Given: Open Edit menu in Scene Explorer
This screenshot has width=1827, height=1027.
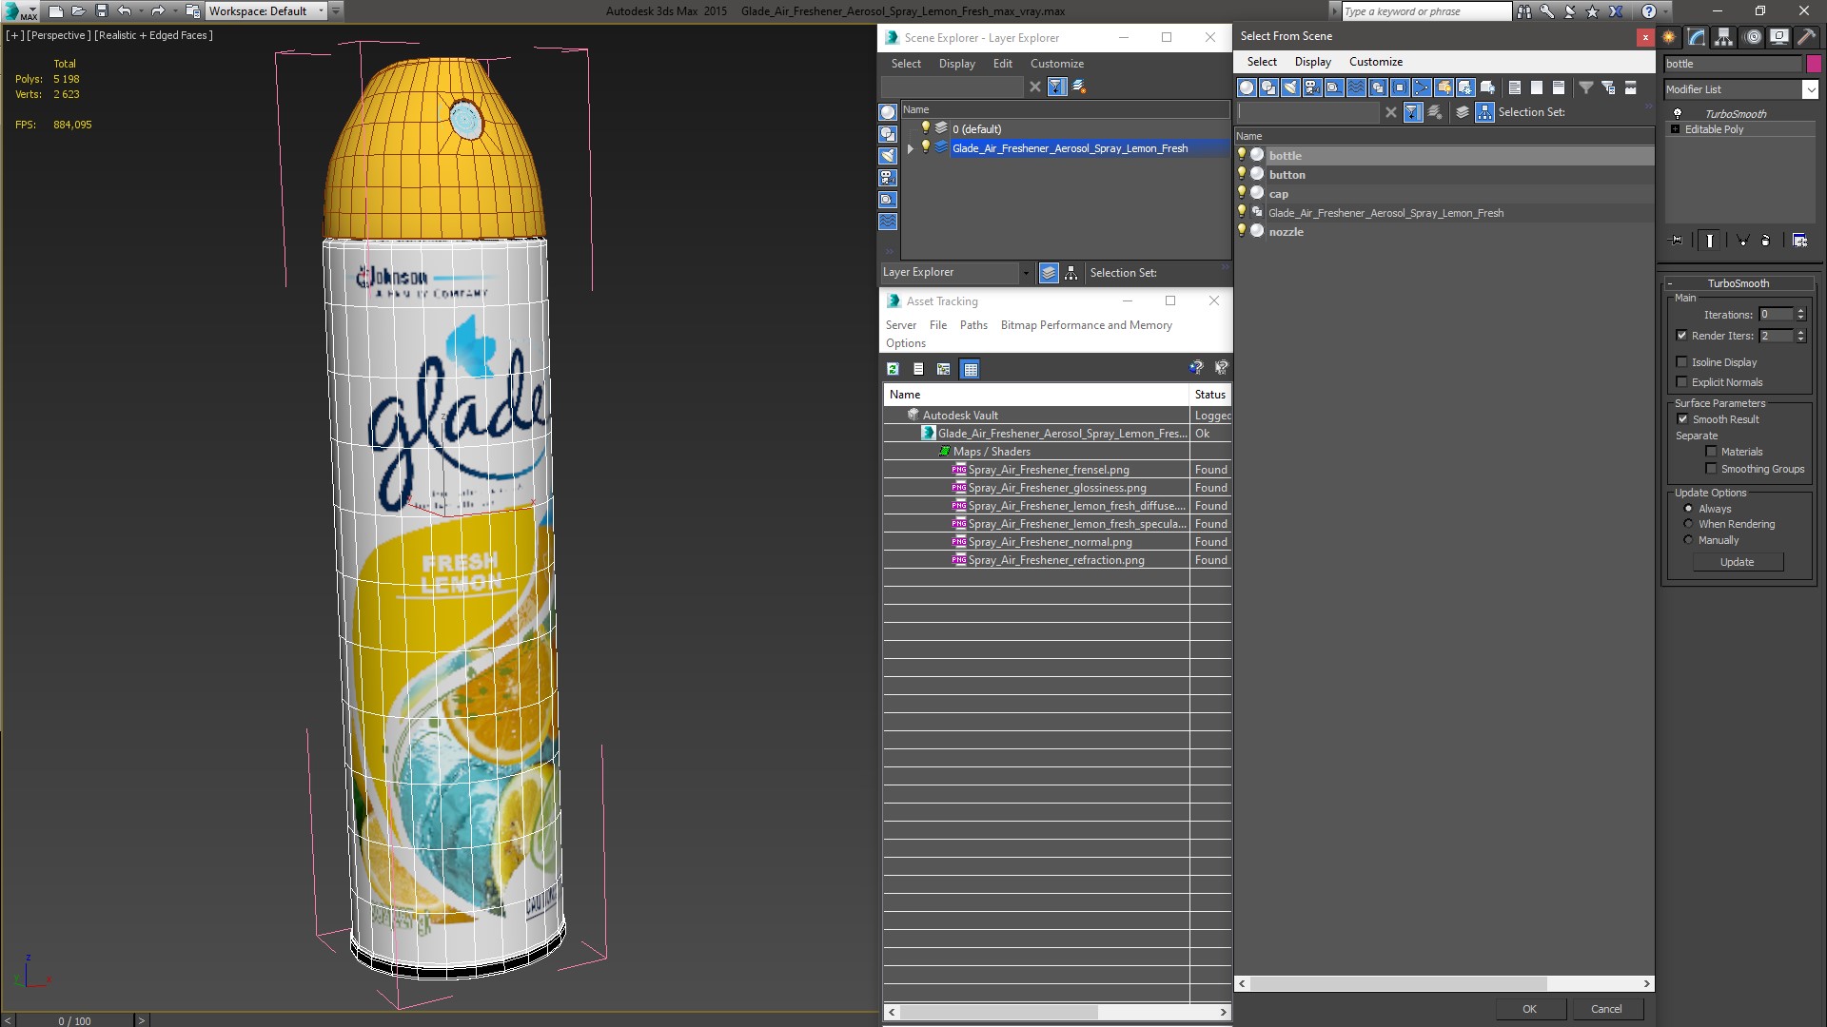Looking at the screenshot, I should (1003, 64).
